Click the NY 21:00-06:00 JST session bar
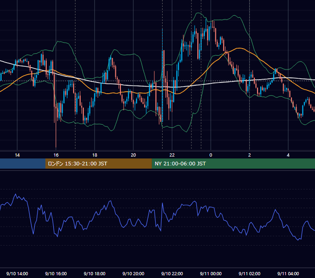The width and height of the screenshot is (315, 278). [x=233, y=164]
